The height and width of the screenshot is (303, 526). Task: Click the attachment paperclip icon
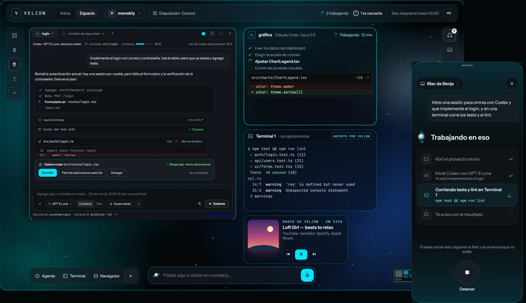tap(40, 204)
